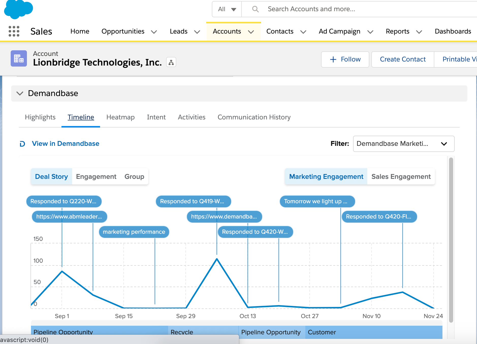Switch to Communication History tab
Image resolution: width=477 pixels, height=344 pixels.
coord(254,117)
